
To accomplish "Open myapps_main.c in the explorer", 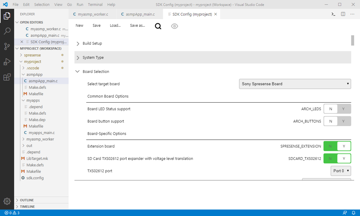I will [x=41, y=133].
